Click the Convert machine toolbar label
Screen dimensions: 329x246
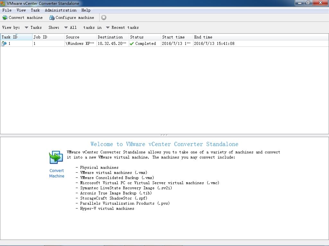click(26, 18)
